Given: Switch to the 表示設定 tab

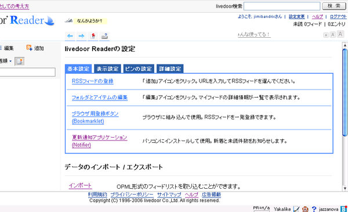Looking at the screenshot, I should [107, 69].
